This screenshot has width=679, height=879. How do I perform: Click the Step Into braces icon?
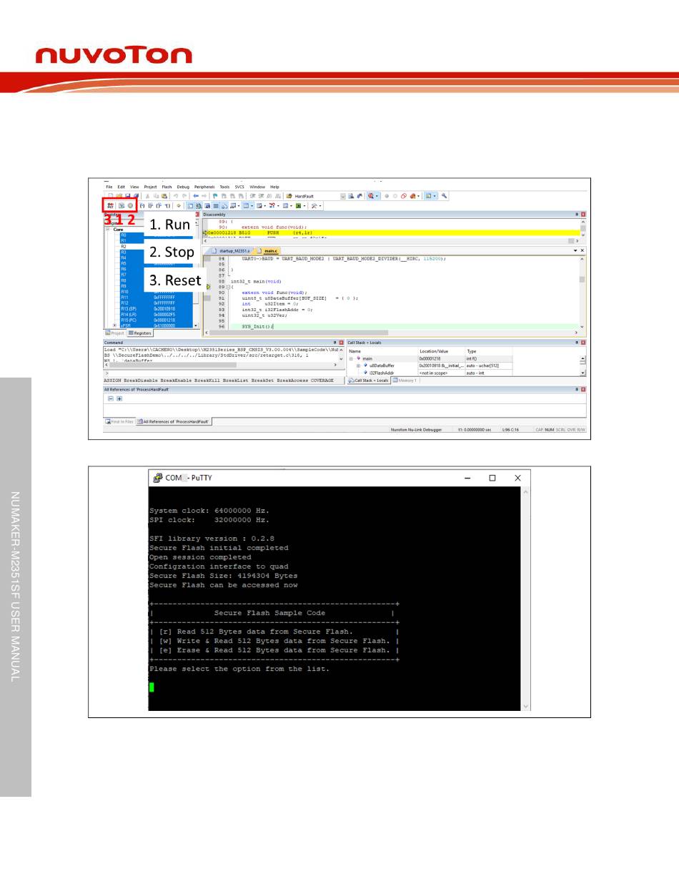coord(142,205)
